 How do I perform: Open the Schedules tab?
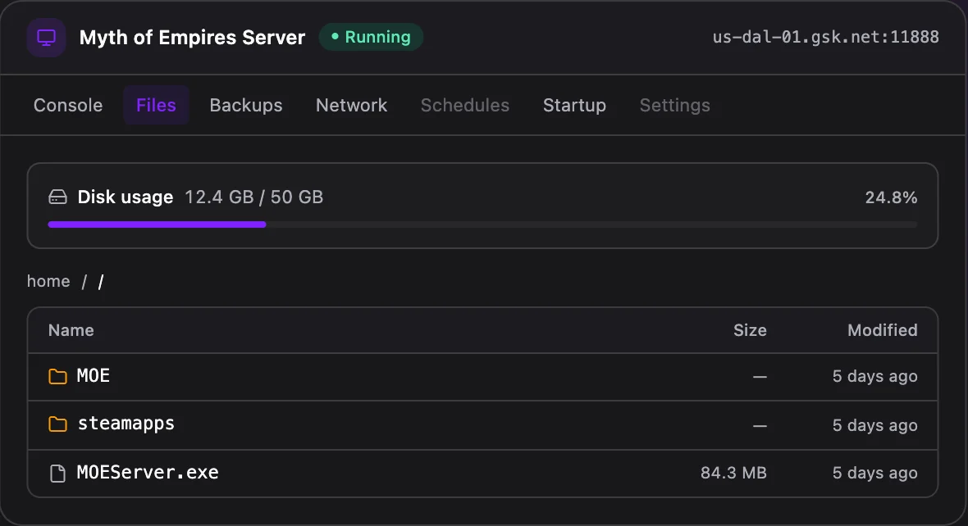465,106
